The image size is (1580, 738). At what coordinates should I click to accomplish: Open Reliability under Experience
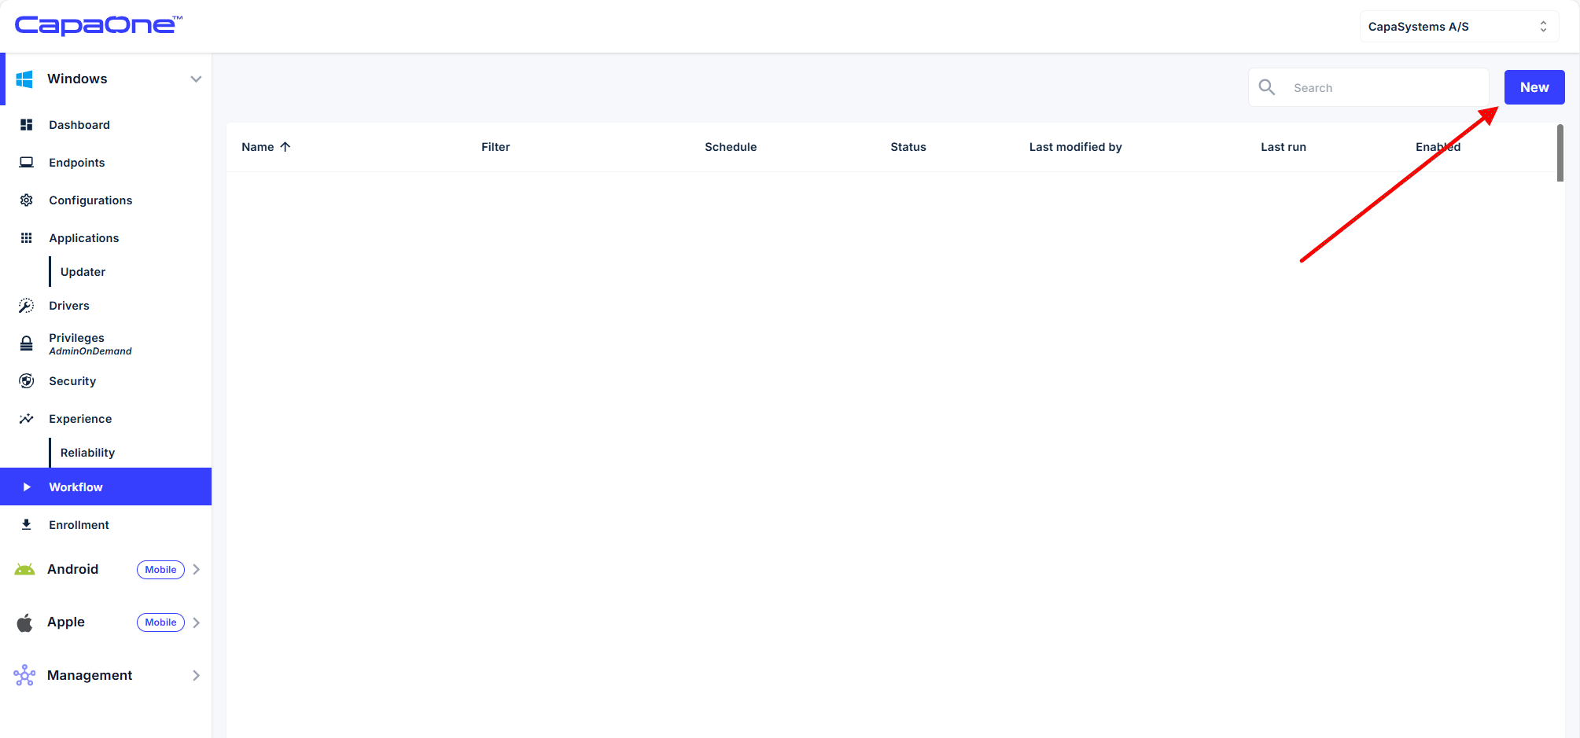tap(87, 453)
